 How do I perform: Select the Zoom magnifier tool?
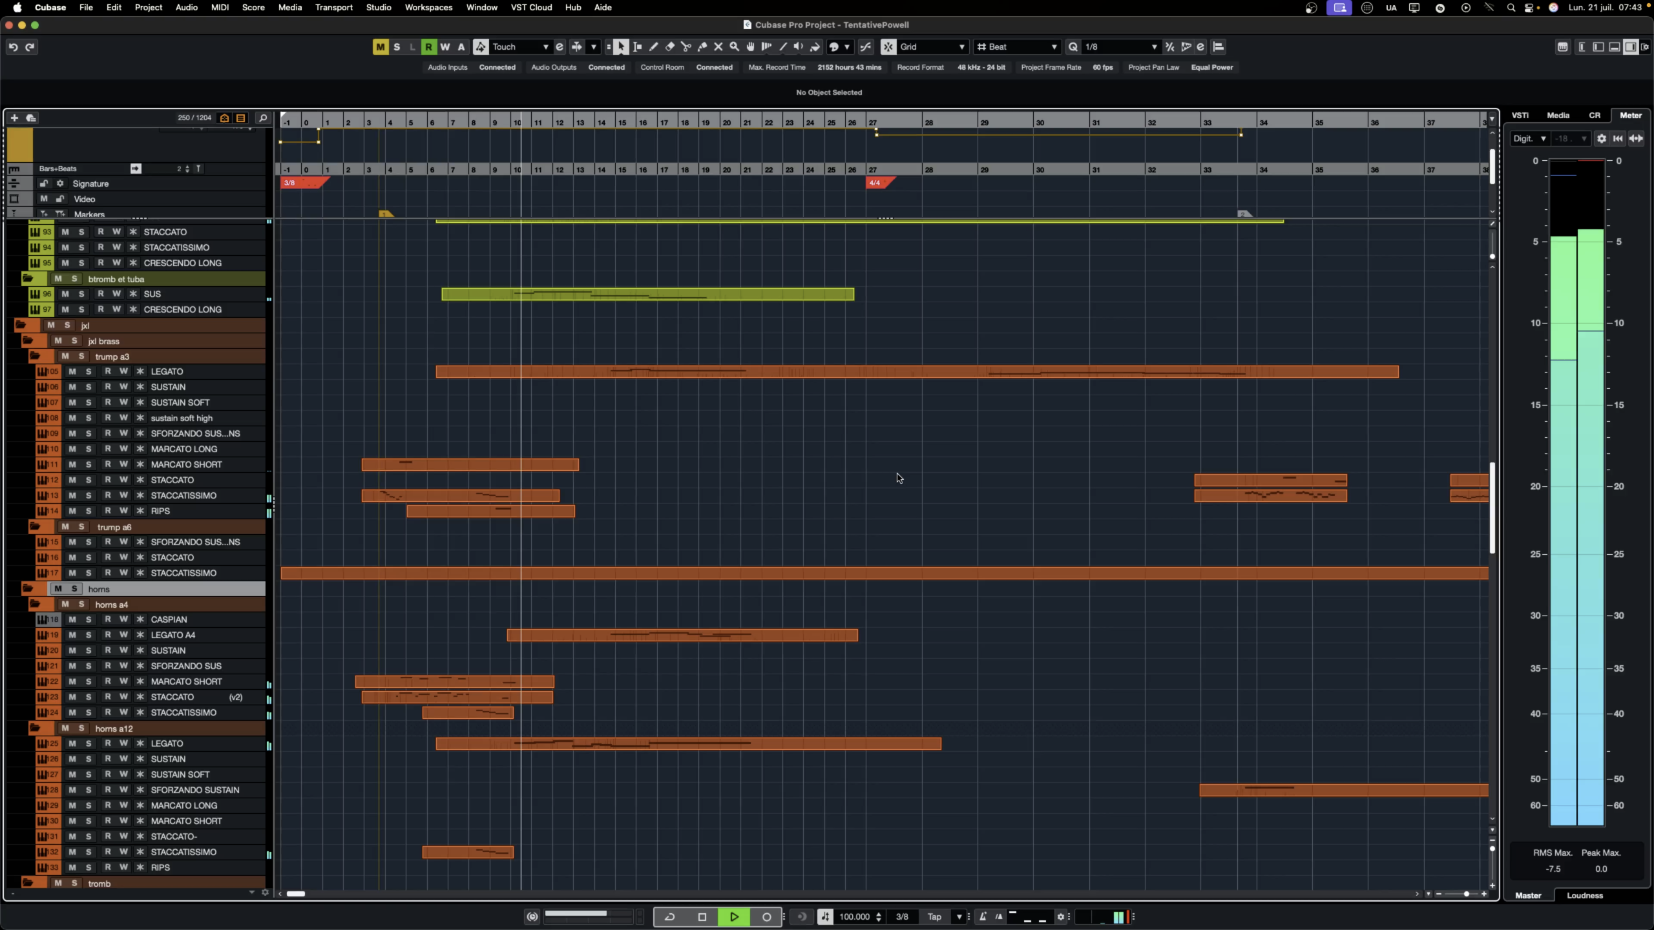734,46
